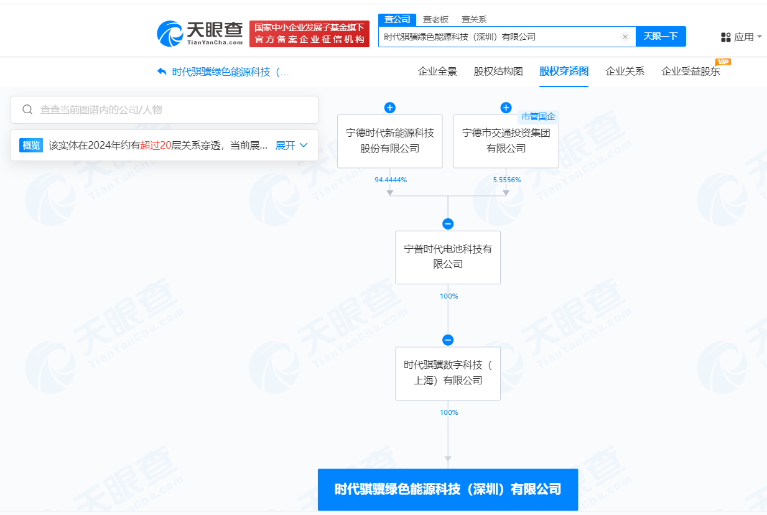
Task: Expand shareholders of 宁德市交通投资集团有限公司
Action: tap(505, 107)
